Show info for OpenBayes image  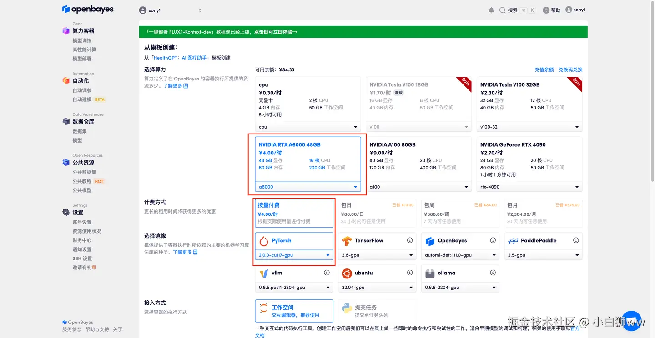coord(493,240)
